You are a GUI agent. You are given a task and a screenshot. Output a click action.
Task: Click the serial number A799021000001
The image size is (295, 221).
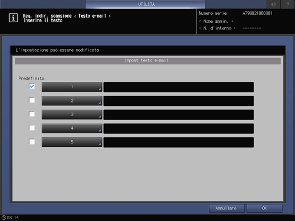click(x=257, y=13)
